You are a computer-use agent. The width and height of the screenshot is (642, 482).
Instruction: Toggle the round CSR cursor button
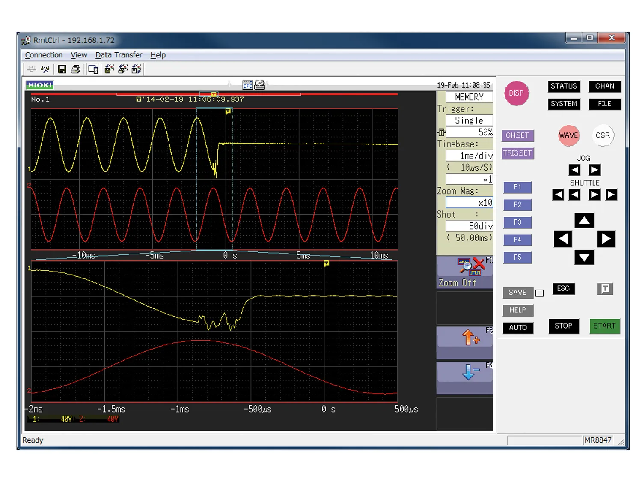[603, 135]
